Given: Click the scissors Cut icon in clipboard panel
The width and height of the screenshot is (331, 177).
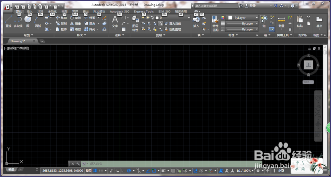Looking at the screenshot, I should pos(308,18).
